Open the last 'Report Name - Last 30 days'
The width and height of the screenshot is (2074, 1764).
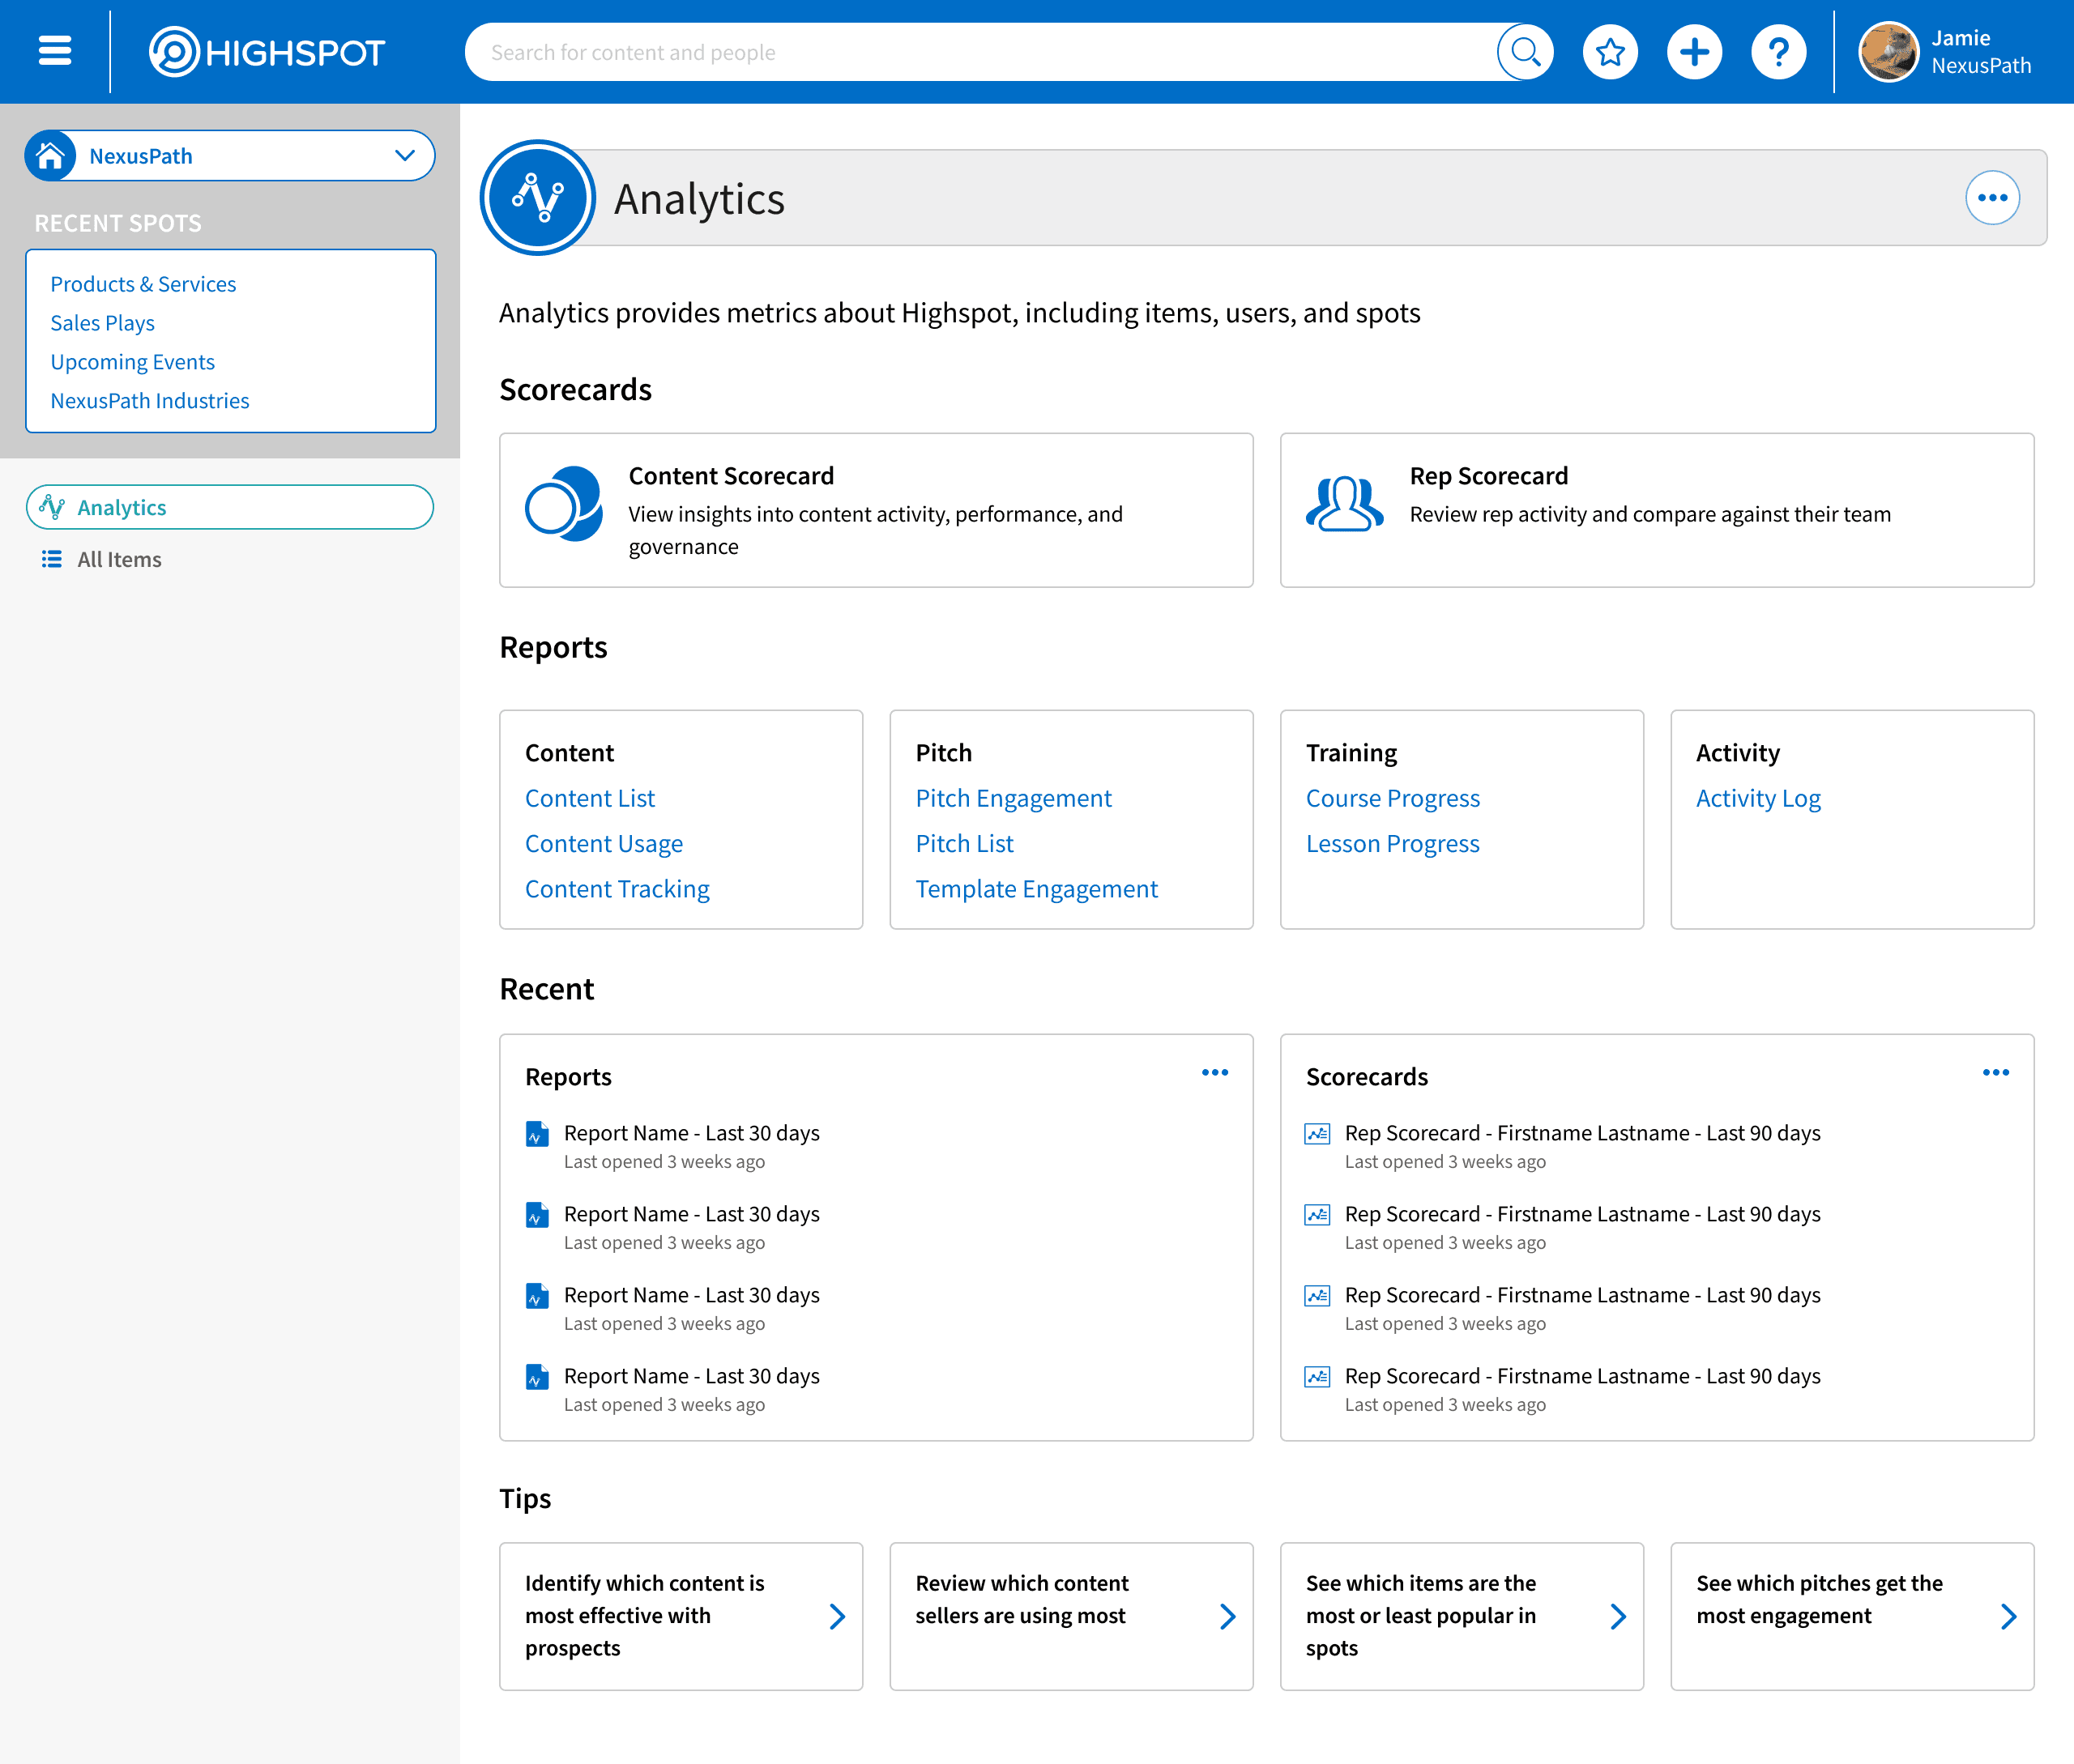point(691,1376)
